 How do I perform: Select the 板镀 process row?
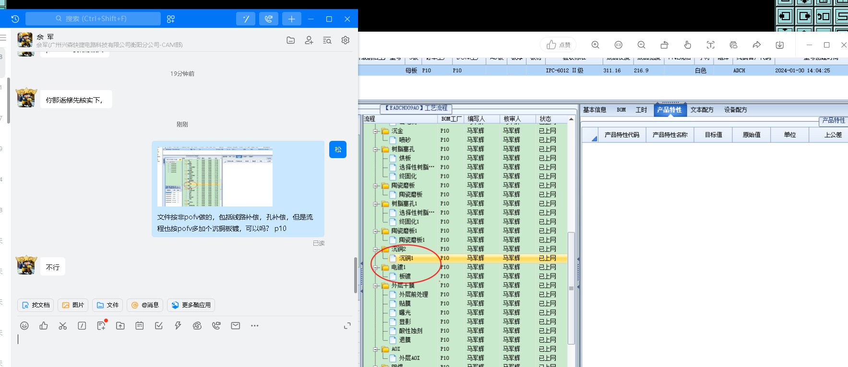click(x=466, y=276)
